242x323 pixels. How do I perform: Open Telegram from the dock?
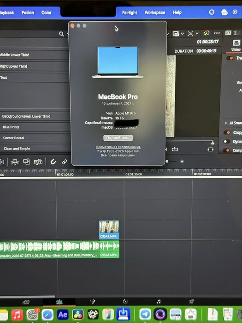pos(145,314)
